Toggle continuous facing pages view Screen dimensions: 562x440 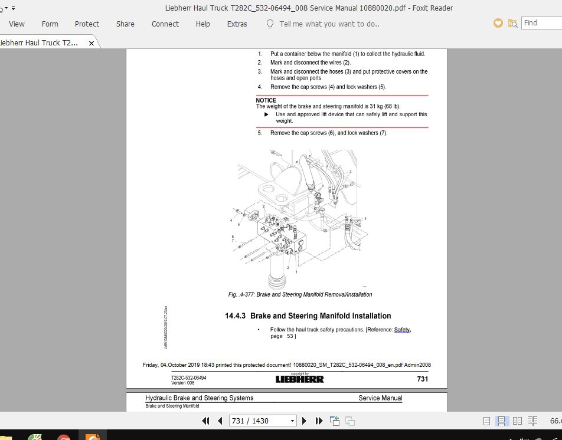533,421
